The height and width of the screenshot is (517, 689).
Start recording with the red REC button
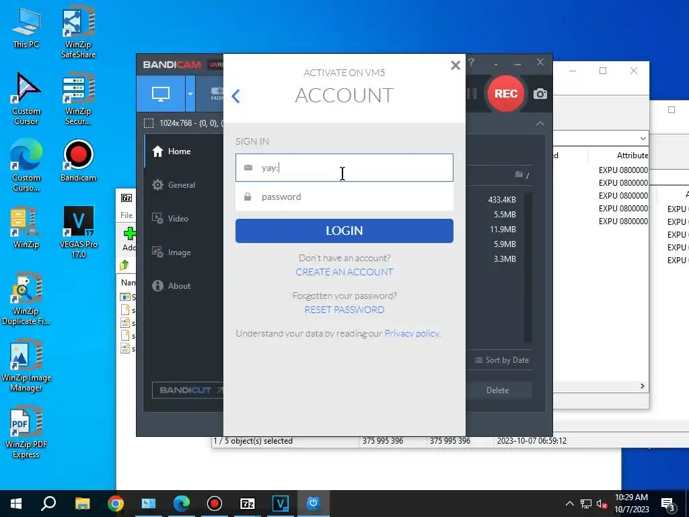506,94
